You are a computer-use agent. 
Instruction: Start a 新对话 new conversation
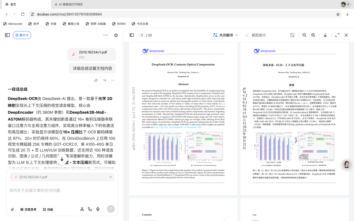(x=22, y=35)
